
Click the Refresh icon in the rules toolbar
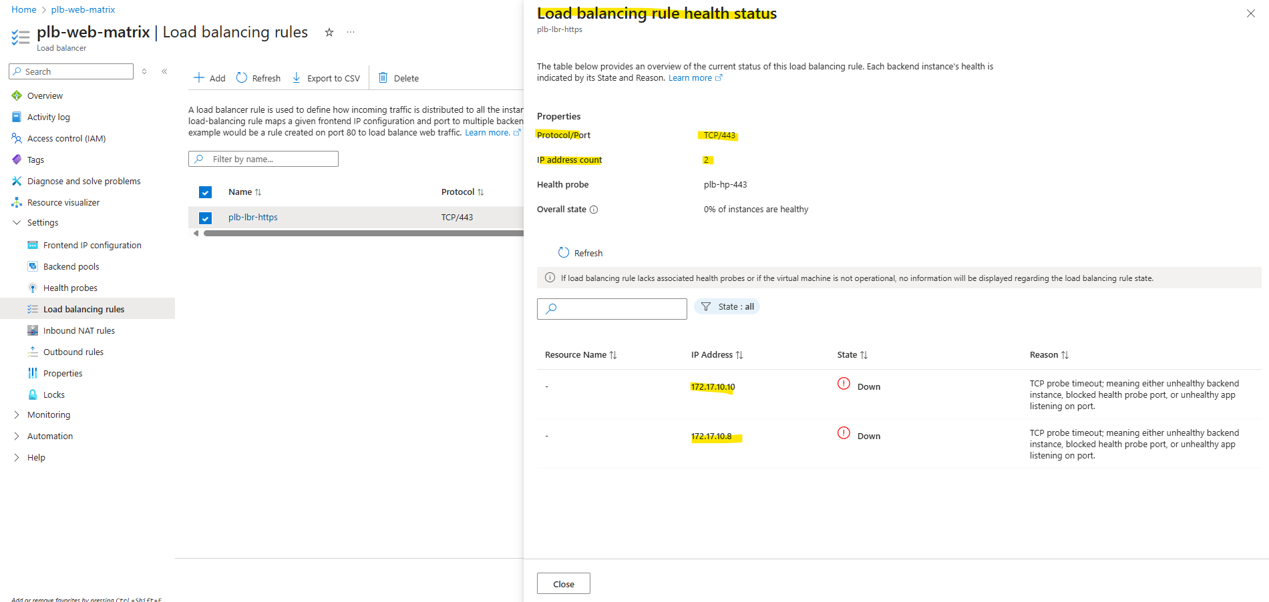pos(242,78)
